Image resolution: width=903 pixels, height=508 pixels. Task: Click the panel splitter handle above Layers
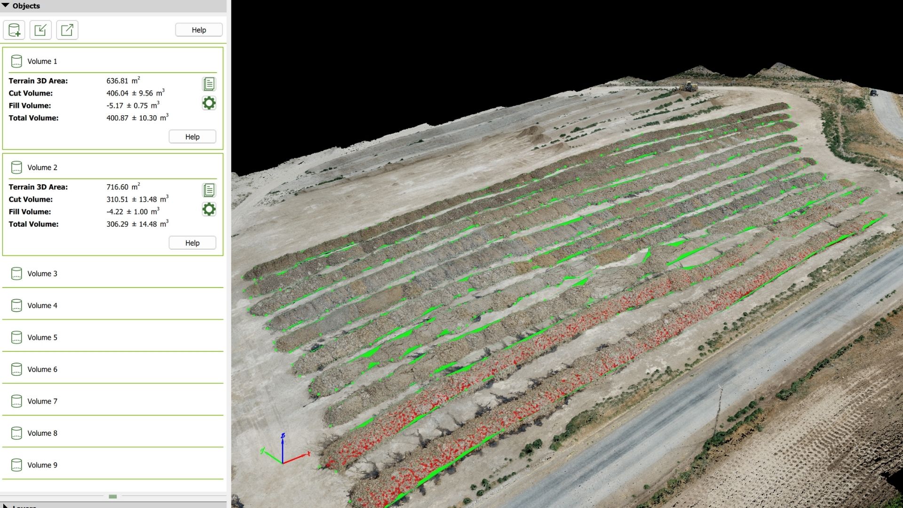click(113, 497)
